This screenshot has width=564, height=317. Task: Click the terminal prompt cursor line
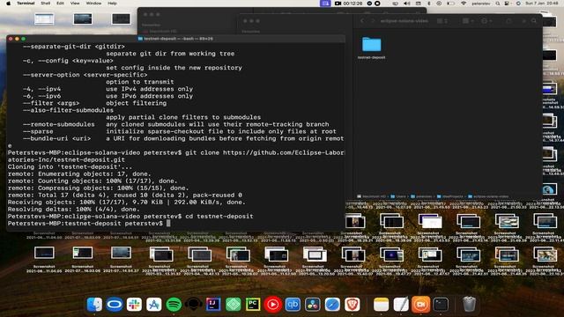(x=89, y=224)
